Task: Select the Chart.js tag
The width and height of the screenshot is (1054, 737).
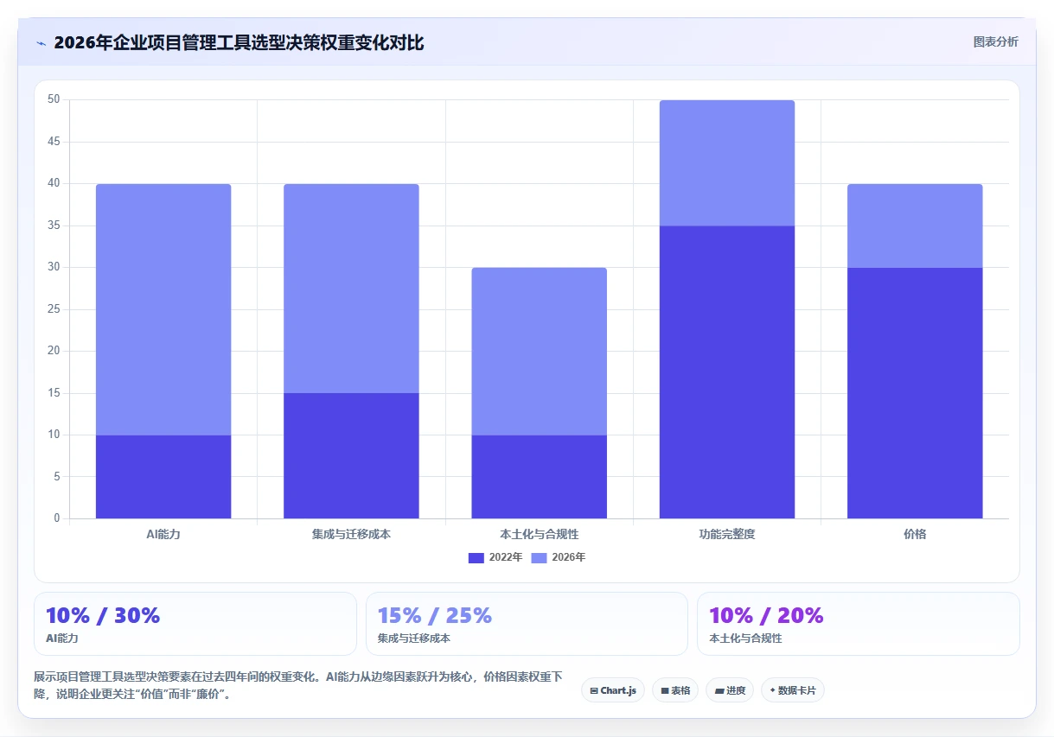Action: (613, 690)
